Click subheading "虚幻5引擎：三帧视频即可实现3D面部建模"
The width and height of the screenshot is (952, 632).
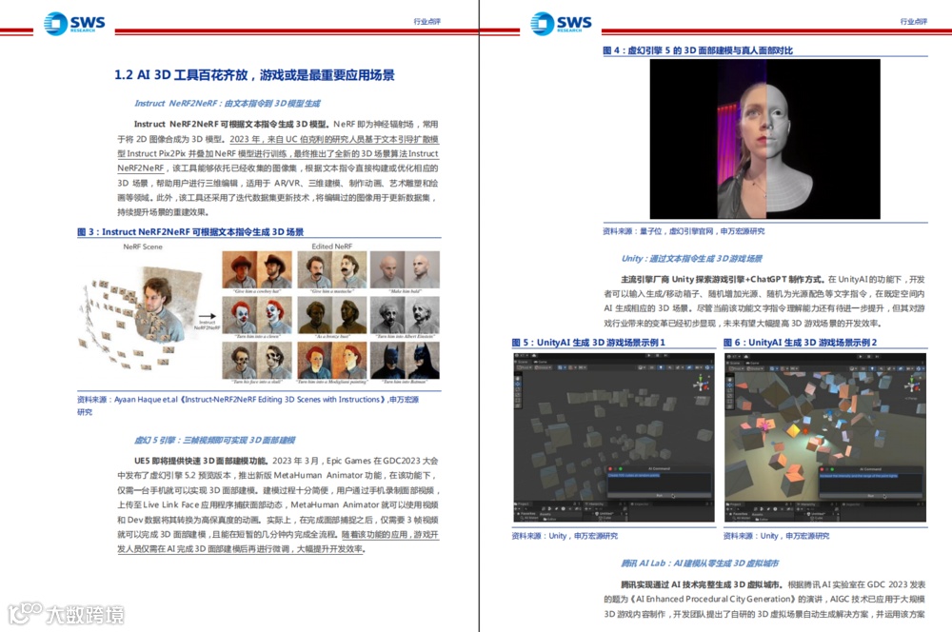coord(214,440)
